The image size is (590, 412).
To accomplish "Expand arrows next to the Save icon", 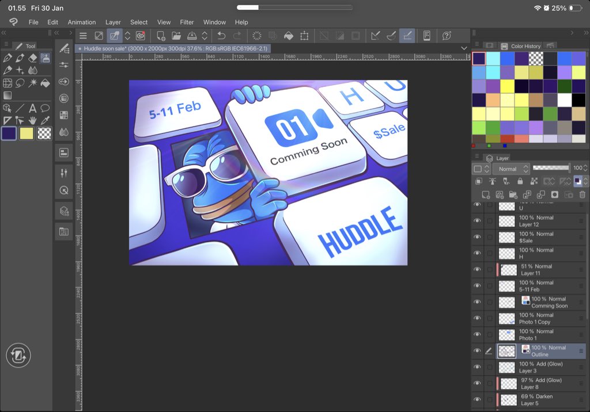I will pos(205,36).
